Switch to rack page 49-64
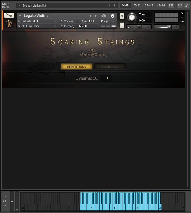 pos(161,5)
